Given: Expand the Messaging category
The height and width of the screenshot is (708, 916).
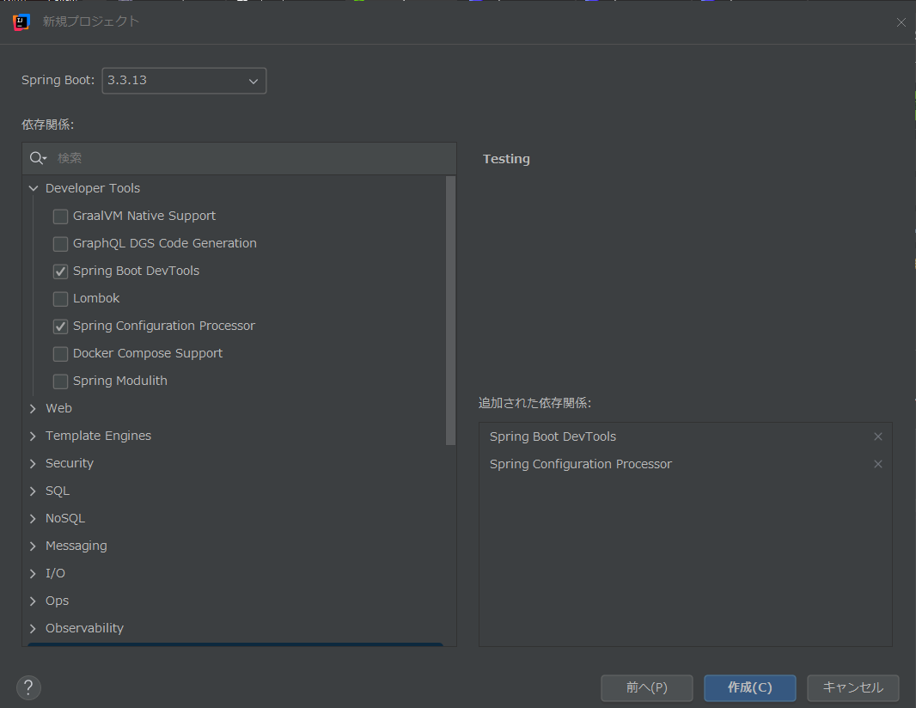Looking at the screenshot, I should pyautogui.click(x=34, y=546).
